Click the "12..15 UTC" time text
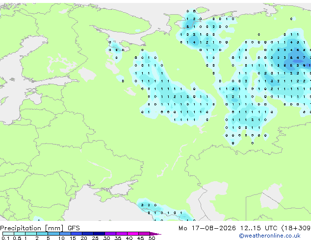311x240 pixels. (x=259, y=228)
